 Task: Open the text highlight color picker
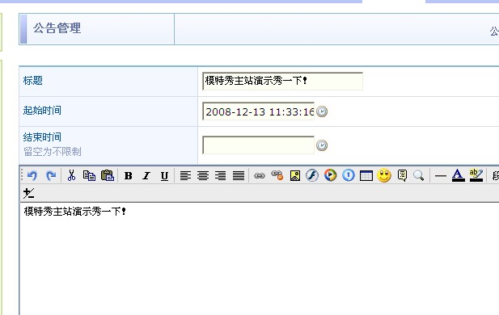[x=476, y=175]
